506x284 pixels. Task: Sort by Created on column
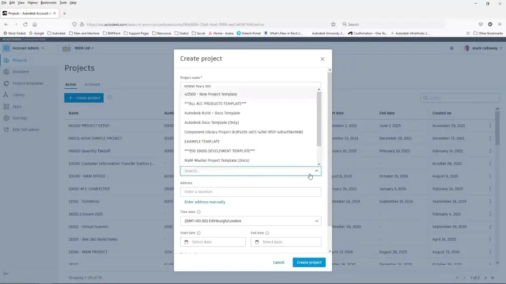[x=442, y=113]
